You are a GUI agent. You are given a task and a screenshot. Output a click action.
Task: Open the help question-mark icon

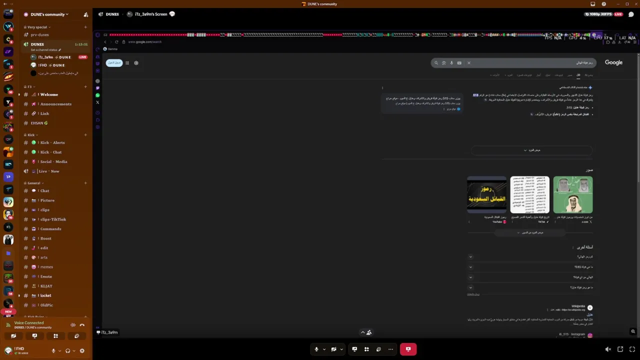pos(603,4)
